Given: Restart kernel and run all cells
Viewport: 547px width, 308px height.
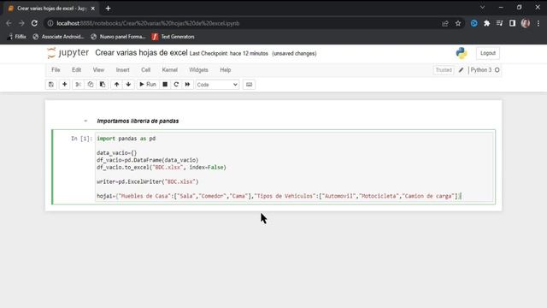Looking at the screenshot, I should pyautogui.click(x=187, y=85).
